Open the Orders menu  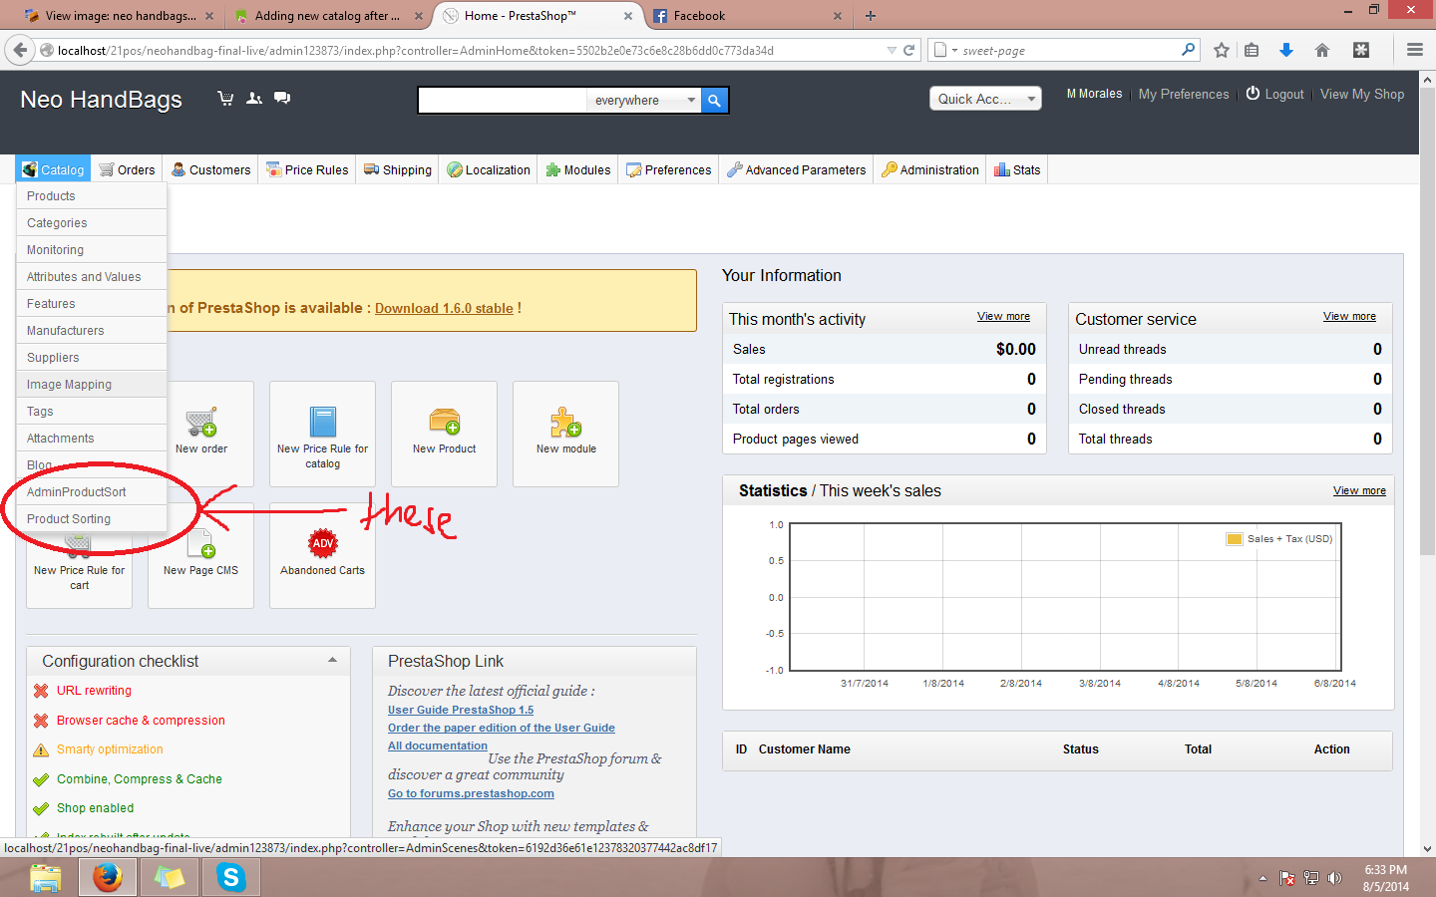click(127, 169)
